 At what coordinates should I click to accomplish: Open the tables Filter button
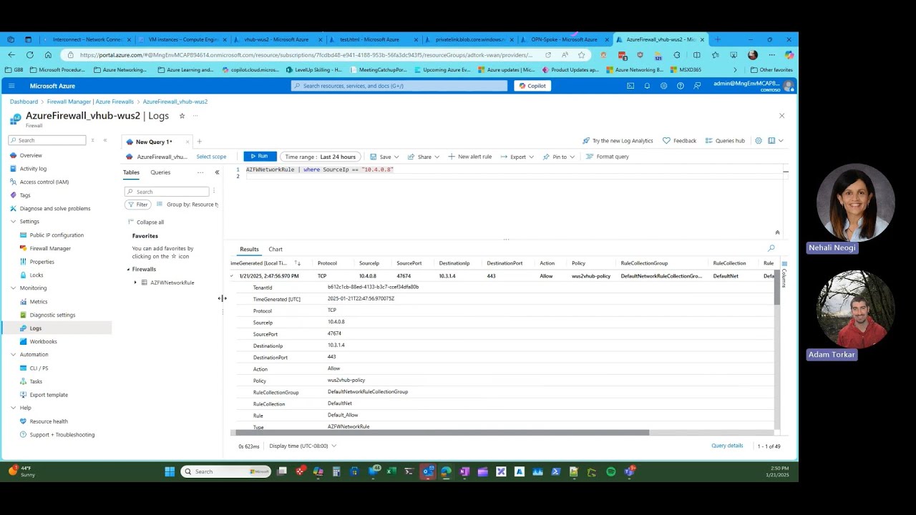[x=138, y=205]
